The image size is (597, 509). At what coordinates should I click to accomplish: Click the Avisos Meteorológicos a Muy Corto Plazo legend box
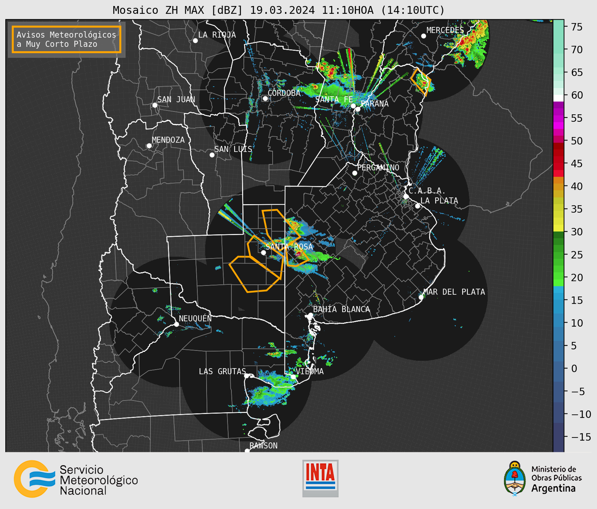point(67,39)
